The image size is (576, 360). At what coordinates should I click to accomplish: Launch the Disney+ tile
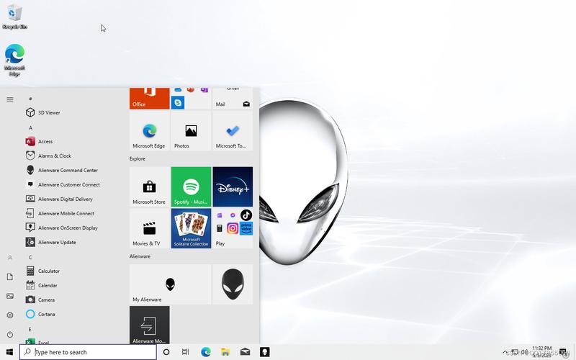coord(233,186)
